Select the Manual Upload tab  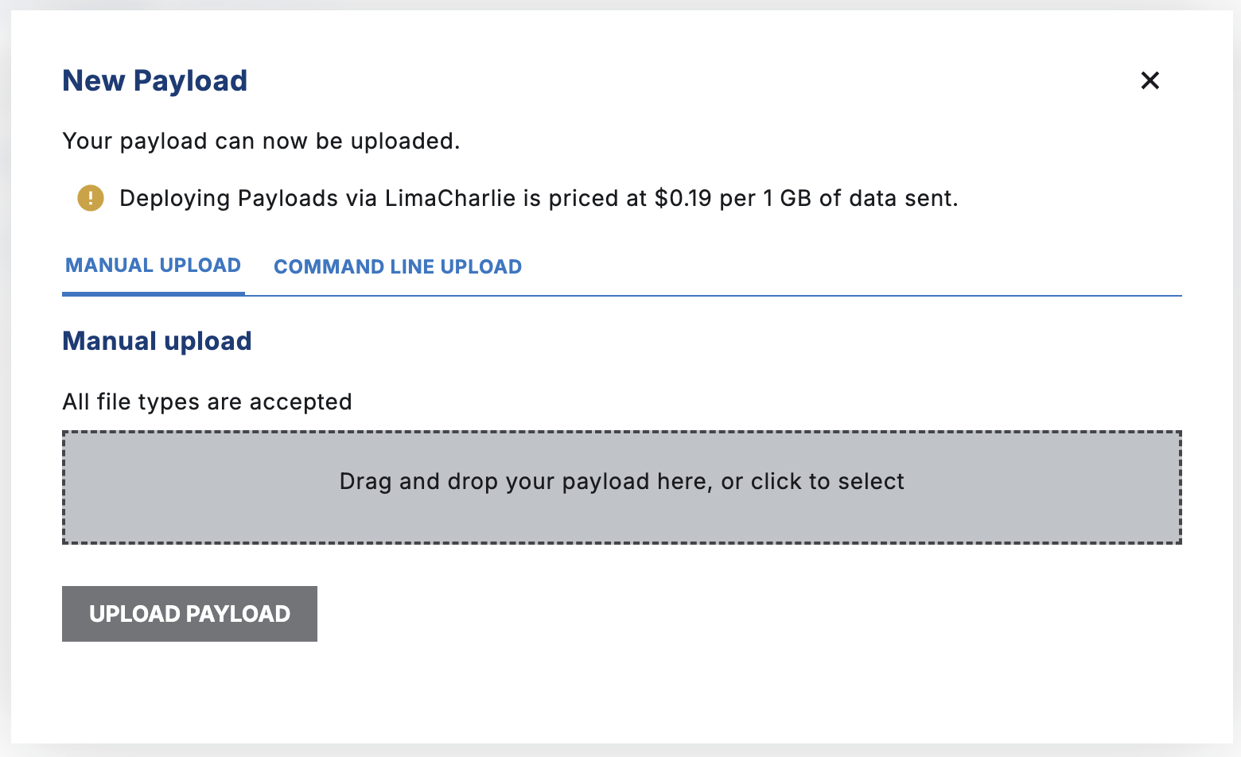tap(153, 266)
